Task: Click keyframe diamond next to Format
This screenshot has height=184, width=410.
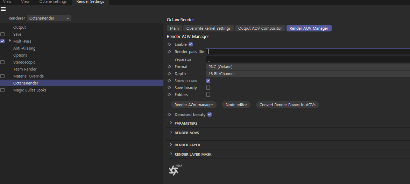Action: click(x=169, y=67)
